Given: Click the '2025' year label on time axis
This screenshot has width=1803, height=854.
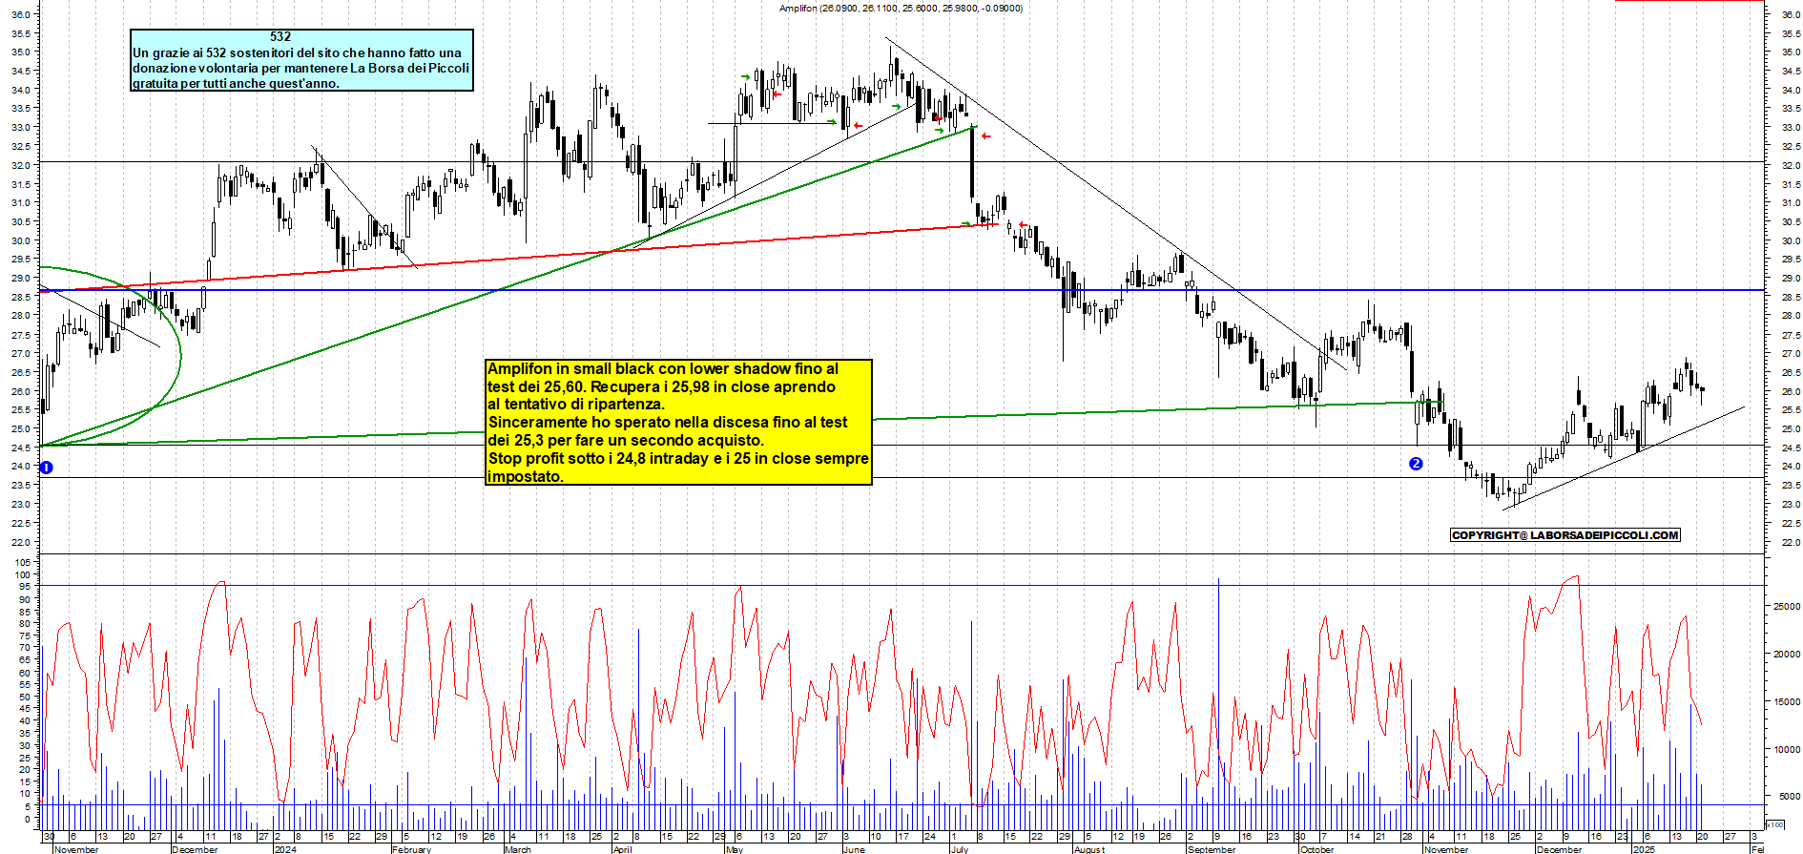Looking at the screenshot, I should (1644, 849).
